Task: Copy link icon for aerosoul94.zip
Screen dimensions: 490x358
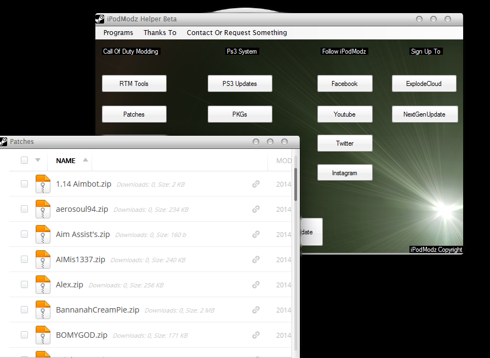Action: click(x=256, y=209)
